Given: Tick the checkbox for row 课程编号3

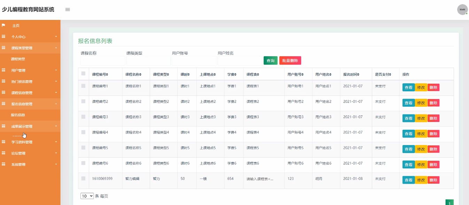Looking at the screenshot, I should point(83,117).
